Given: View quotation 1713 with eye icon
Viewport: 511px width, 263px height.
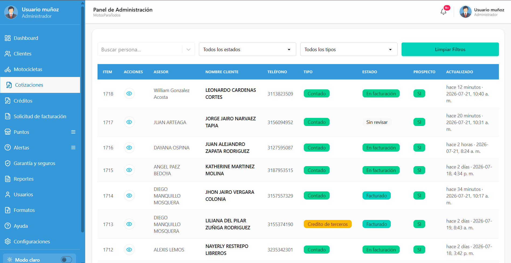Looking at the screenshot, I should (x=129, y=224).
